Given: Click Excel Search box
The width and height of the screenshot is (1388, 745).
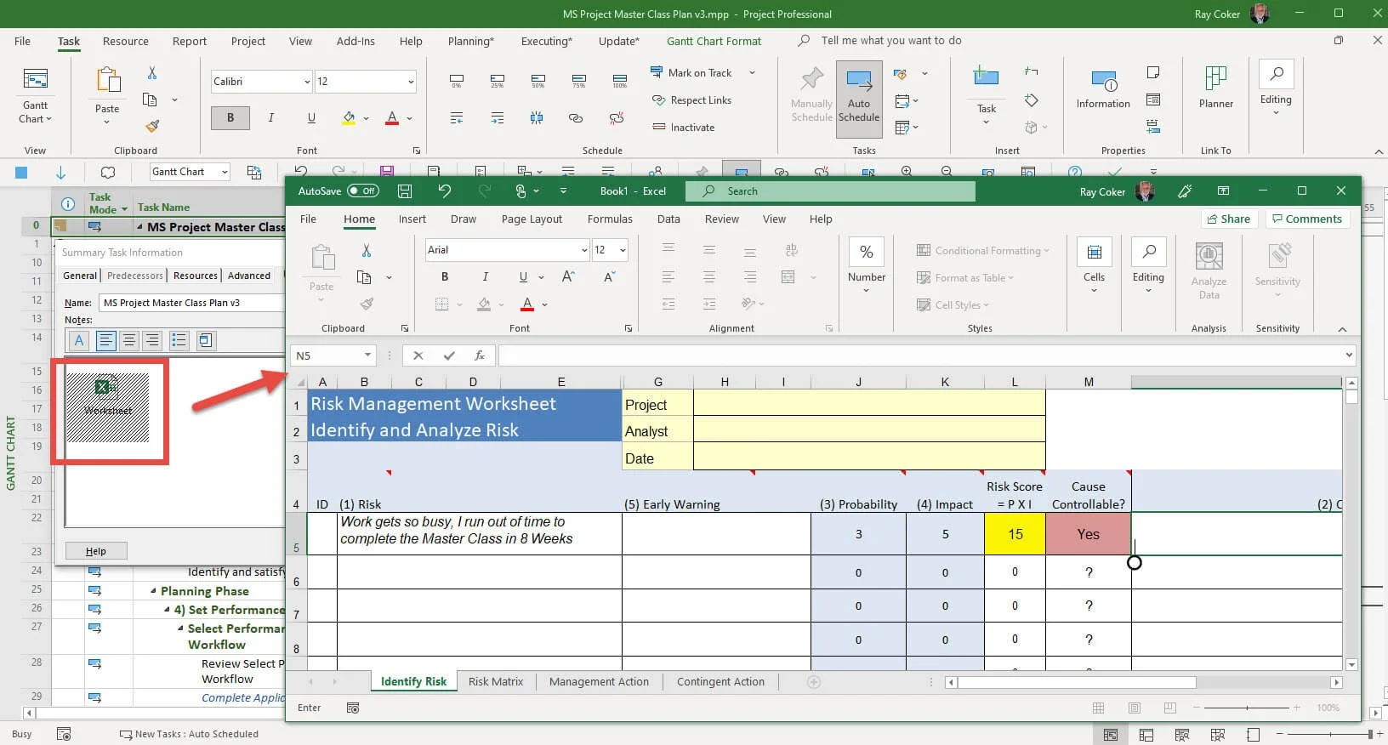Looking at the screenshot, I should click(x=830, y=191).
